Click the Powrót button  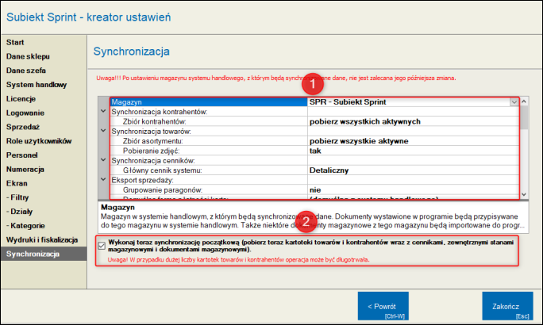[x=383, y=306]
